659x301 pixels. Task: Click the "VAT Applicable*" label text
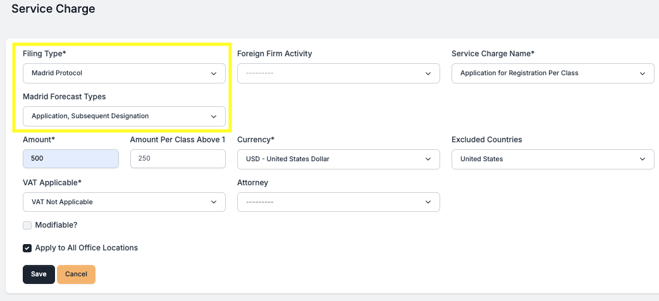click(x=52, y=183)
